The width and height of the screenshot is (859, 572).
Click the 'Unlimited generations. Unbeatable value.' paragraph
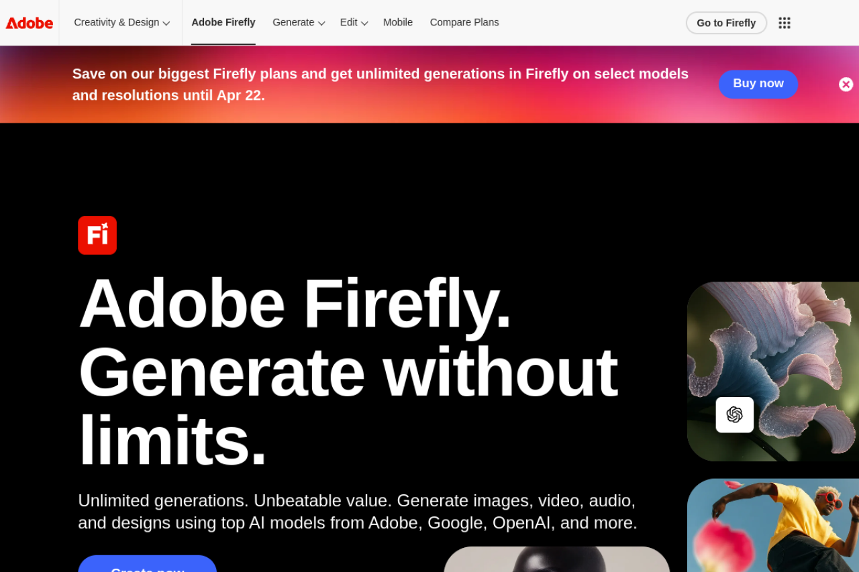(x=358, y=512)
